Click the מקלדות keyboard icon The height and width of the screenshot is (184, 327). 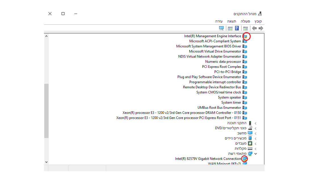coord(250,149)
